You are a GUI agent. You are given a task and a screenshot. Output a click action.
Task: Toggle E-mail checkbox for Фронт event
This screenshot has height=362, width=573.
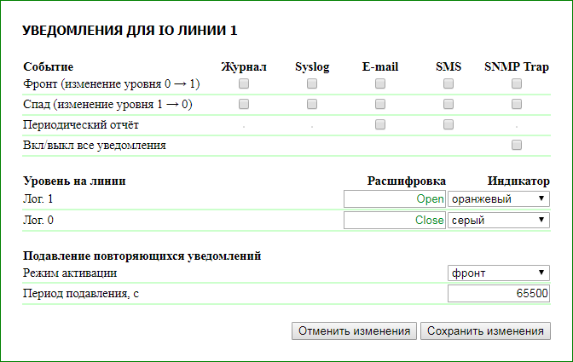pyautogui.click(x=380, y=83)
